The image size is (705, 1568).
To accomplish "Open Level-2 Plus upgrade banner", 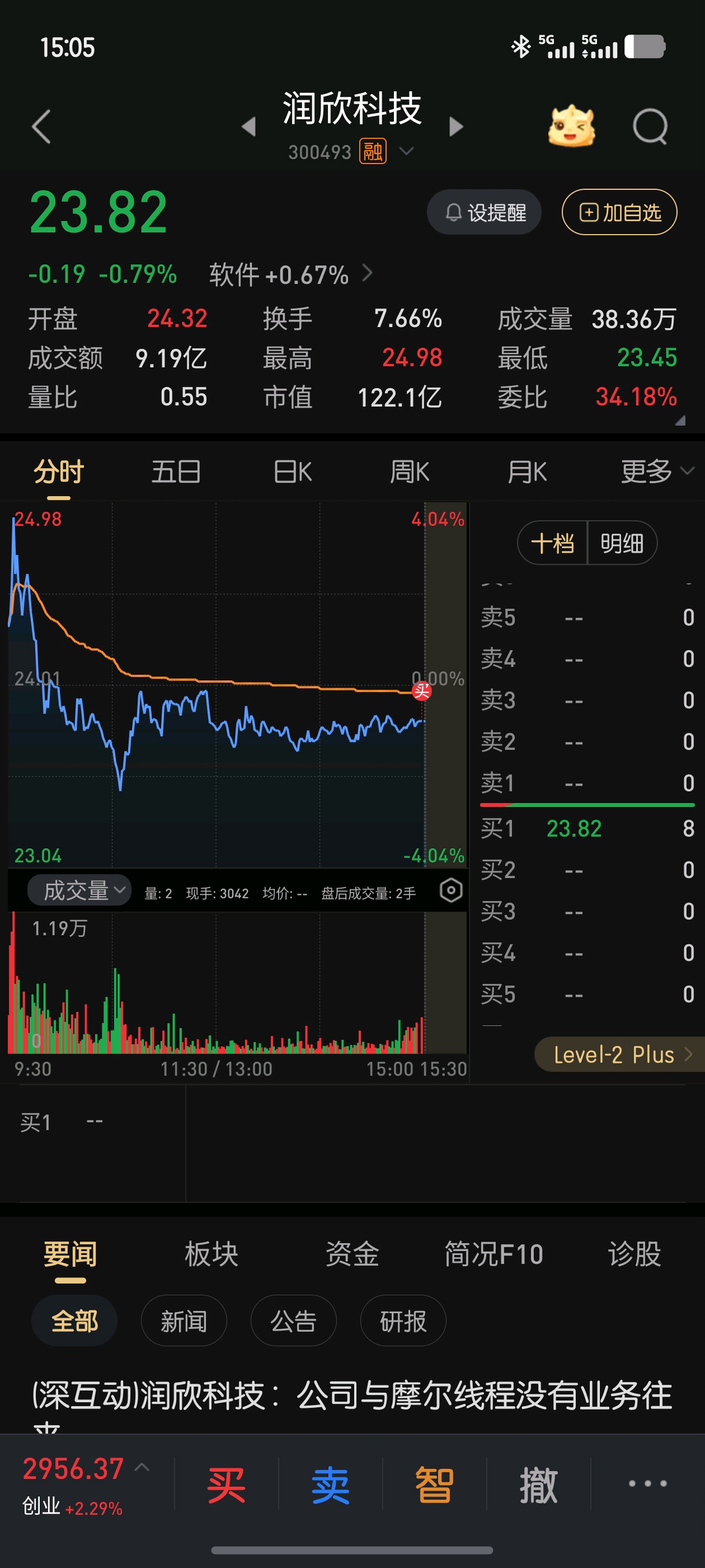I will tap(619, 1054).
